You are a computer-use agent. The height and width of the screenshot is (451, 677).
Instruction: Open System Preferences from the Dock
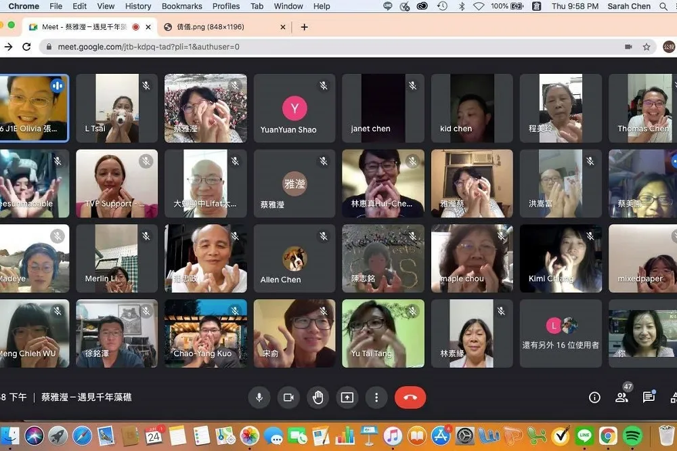point(464,436)
